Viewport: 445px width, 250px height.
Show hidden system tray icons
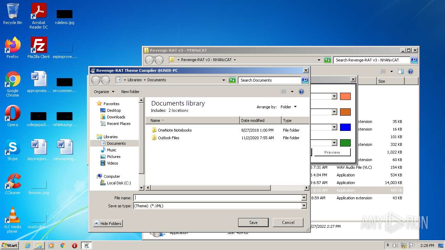point(388,245)
